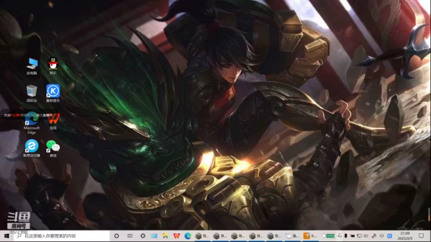The height and width of the screenshot is (242, 431).
Task: Click the blue square tray icon
Action: tap(390, 236)
